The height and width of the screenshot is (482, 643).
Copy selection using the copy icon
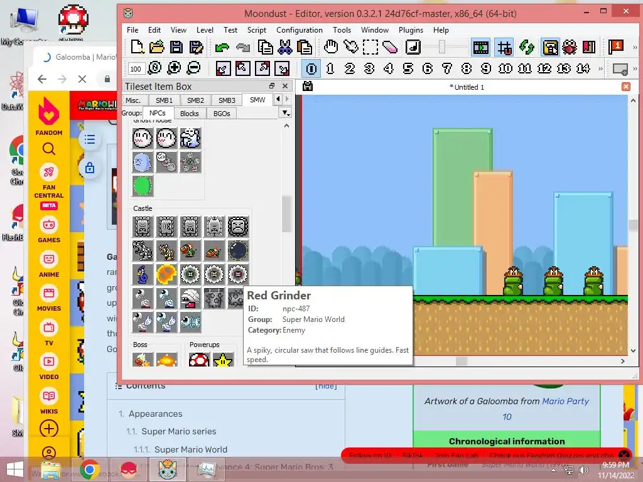pos(266,47)
